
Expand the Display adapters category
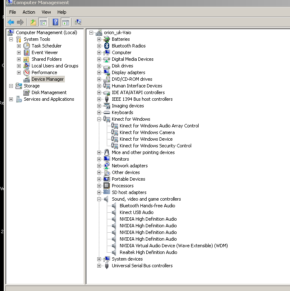[99, 72]
